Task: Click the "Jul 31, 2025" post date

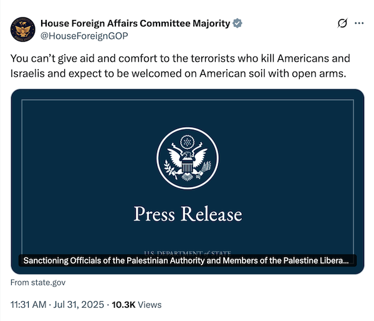Action: click(79, 305)
